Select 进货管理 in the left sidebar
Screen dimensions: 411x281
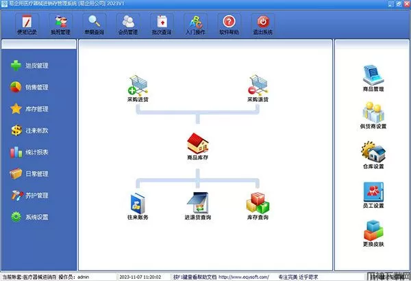tap(29, 66)
